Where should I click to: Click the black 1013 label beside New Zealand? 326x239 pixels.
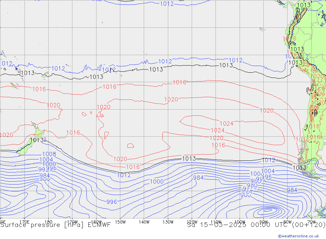(37, 140)
